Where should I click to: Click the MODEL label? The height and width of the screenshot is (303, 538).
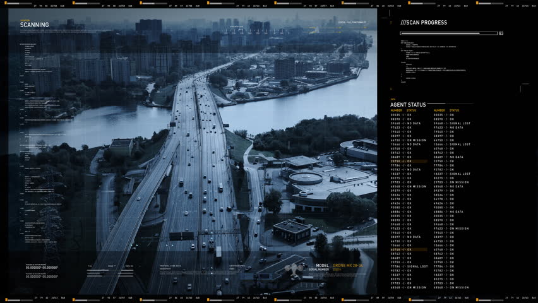322,266
